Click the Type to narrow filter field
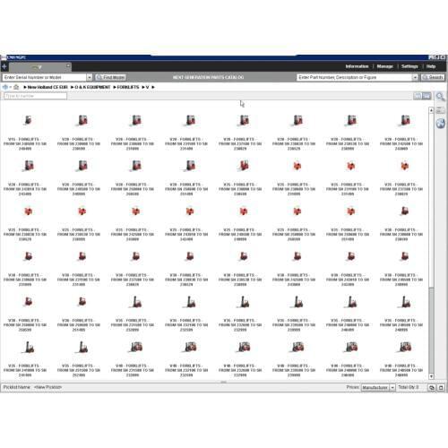Viewport: 448px width, 448px height. (x=35, y=96)
